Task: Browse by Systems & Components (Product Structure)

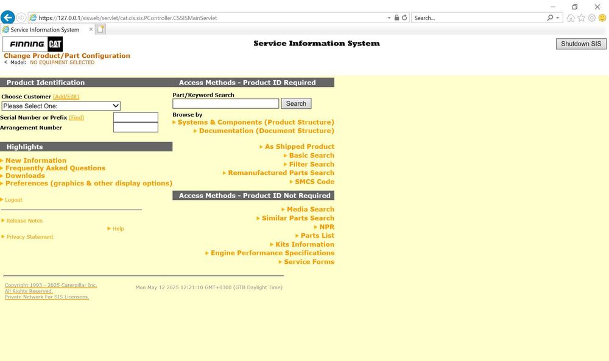Action: coord(256,122)
